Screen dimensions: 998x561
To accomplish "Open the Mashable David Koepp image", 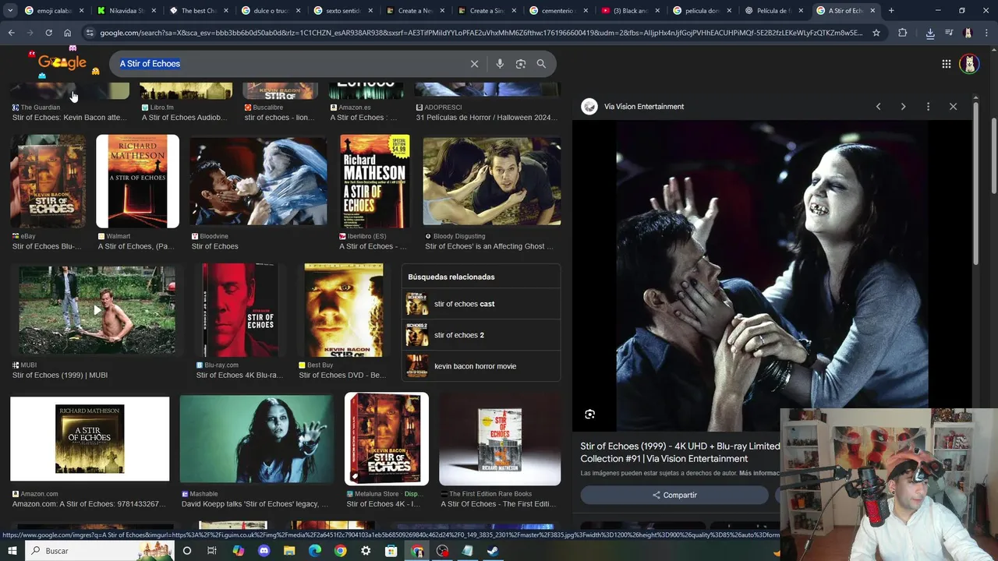I will pos(257,439).
